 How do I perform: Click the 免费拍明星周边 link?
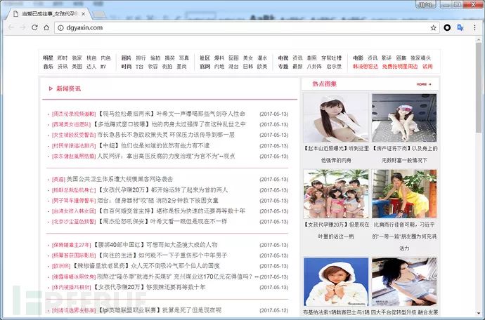[401, 67]
